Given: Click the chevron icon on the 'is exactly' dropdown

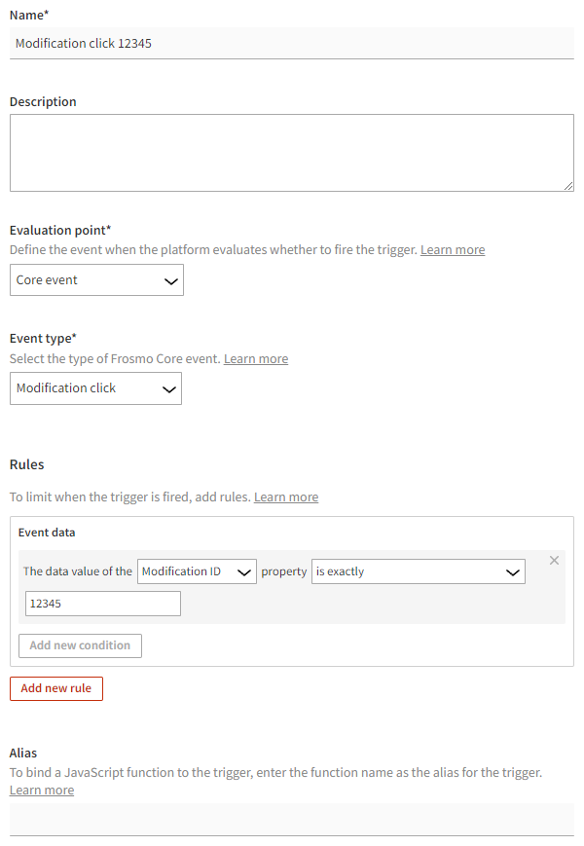Looking at the screenshot, I should 514,571.
